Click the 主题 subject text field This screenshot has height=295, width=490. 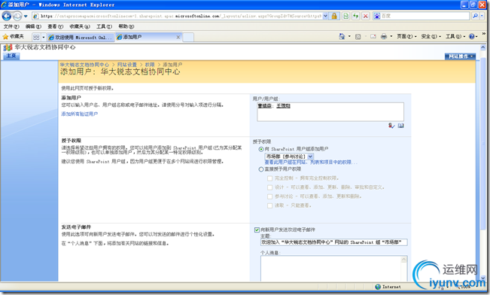point(333,242)
